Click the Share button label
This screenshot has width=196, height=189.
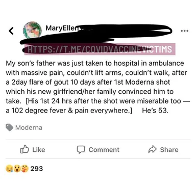[x=169, y=150]
